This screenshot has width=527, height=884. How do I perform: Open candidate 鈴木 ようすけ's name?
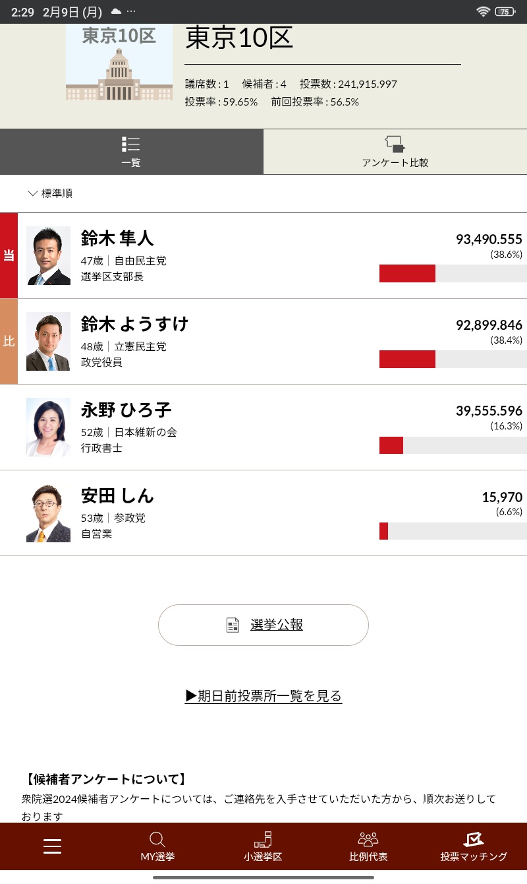point(134,324)
